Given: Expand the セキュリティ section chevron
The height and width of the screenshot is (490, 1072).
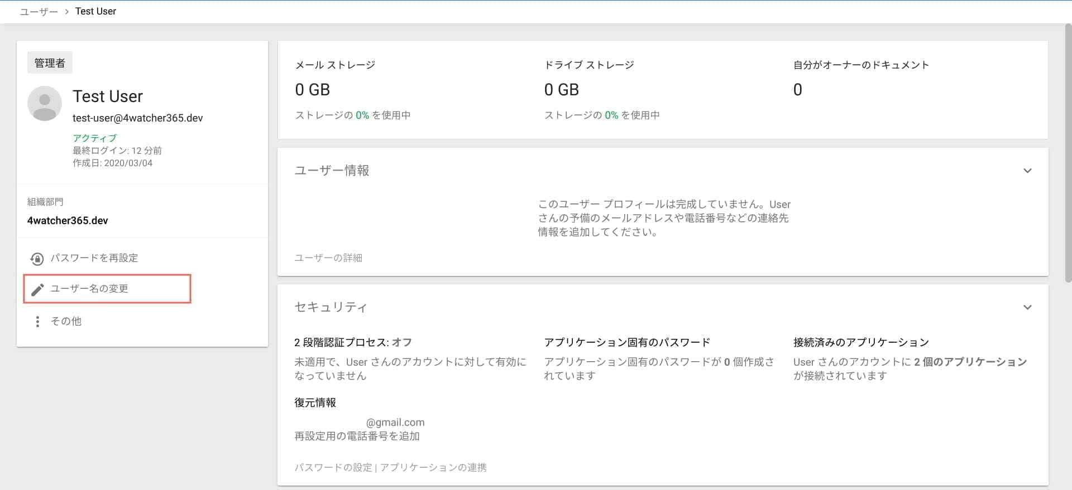Looking at the screenshot, I should point(1027,307).
